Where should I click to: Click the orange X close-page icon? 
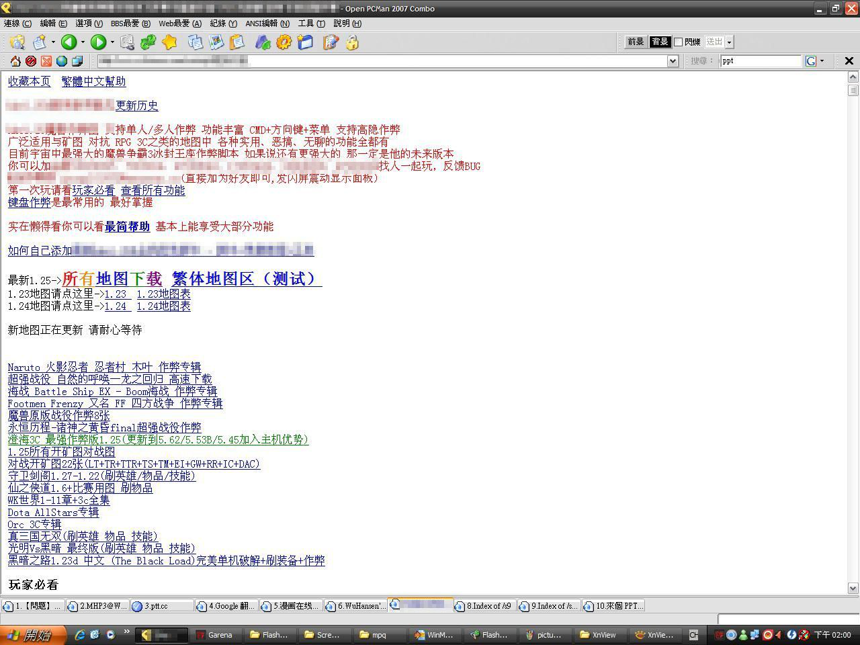coord(46,61)
